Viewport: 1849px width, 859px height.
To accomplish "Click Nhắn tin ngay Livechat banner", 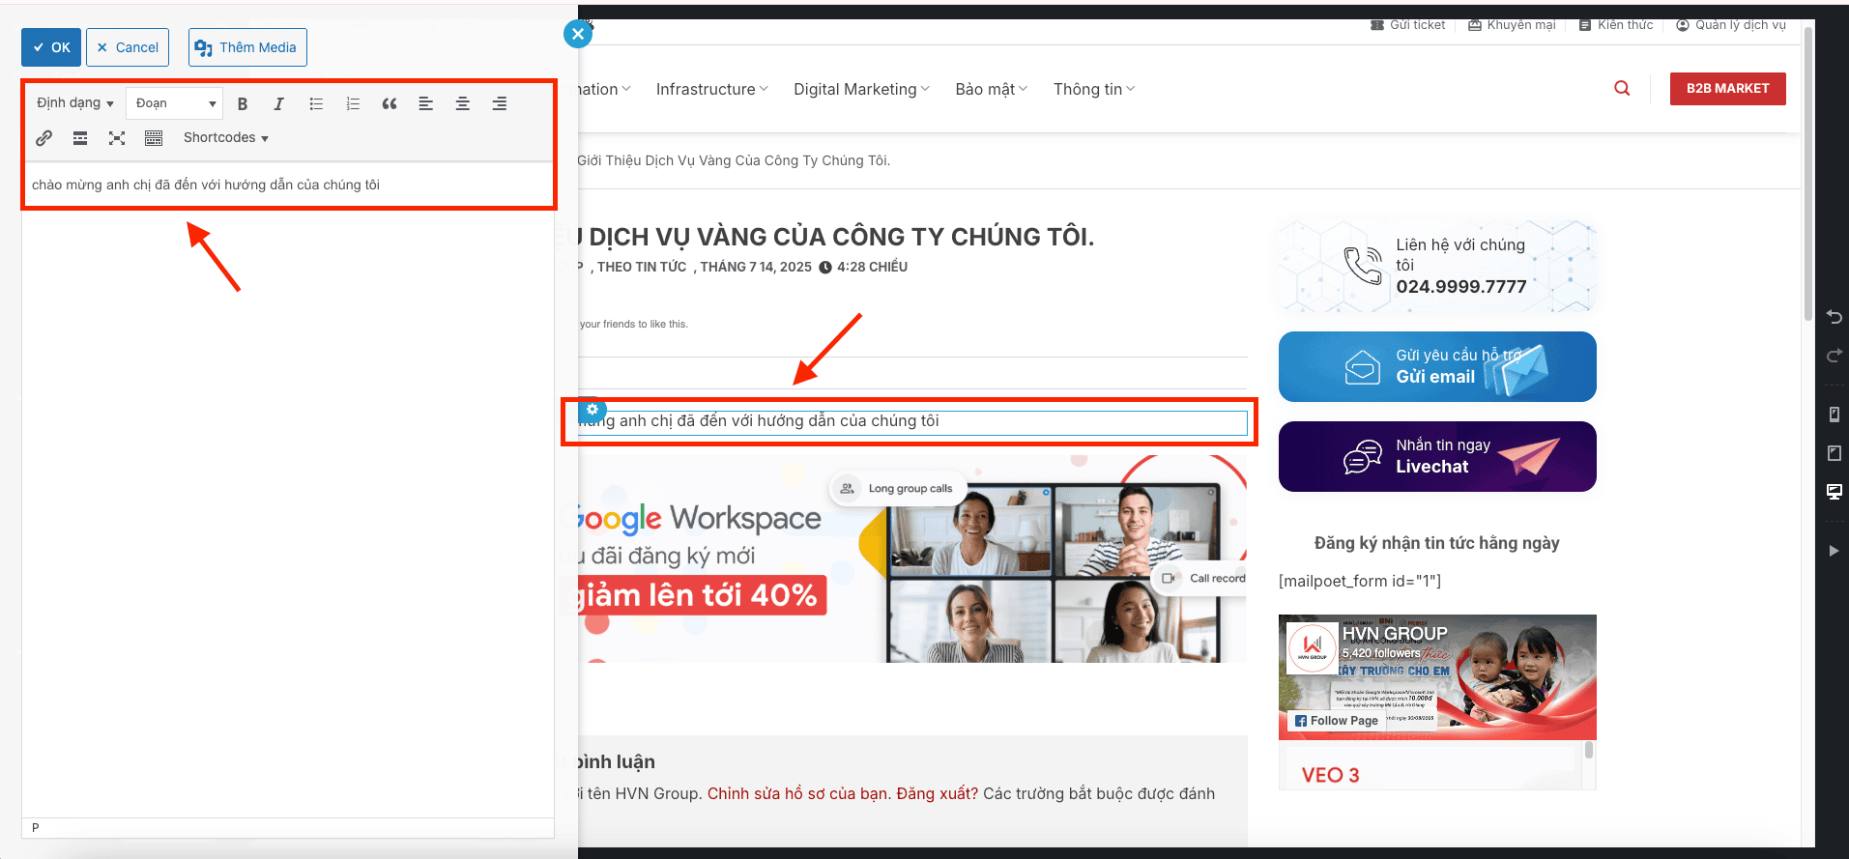I will point(1437,457).
